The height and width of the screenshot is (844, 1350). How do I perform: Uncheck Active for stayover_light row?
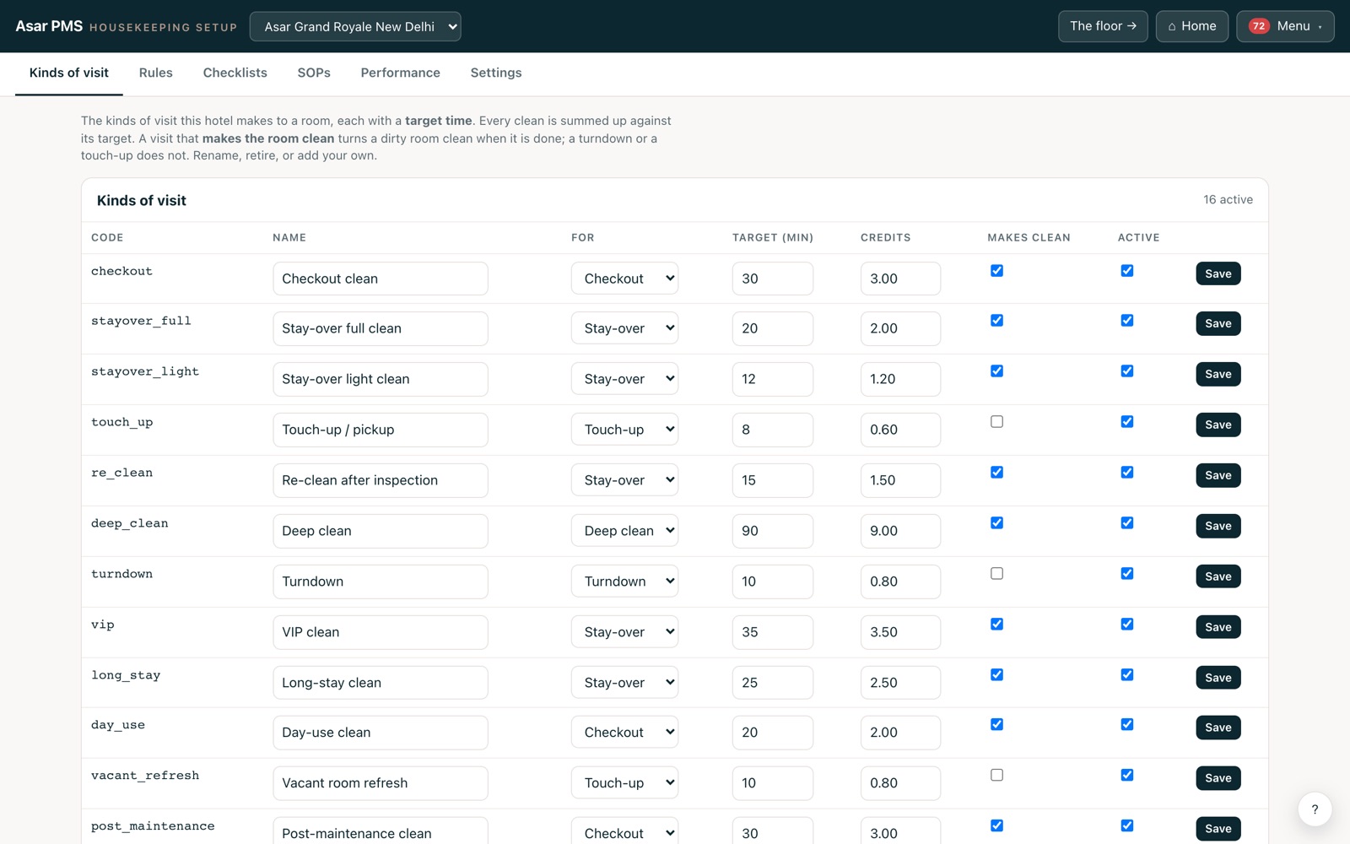(1126, 371)
